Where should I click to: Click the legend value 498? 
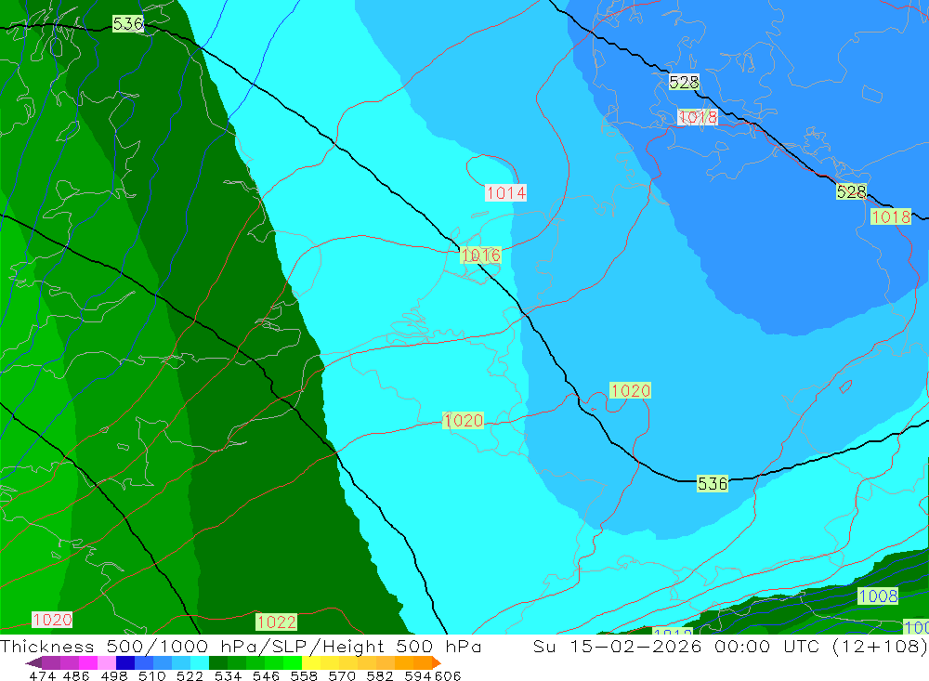coord(113,675)
